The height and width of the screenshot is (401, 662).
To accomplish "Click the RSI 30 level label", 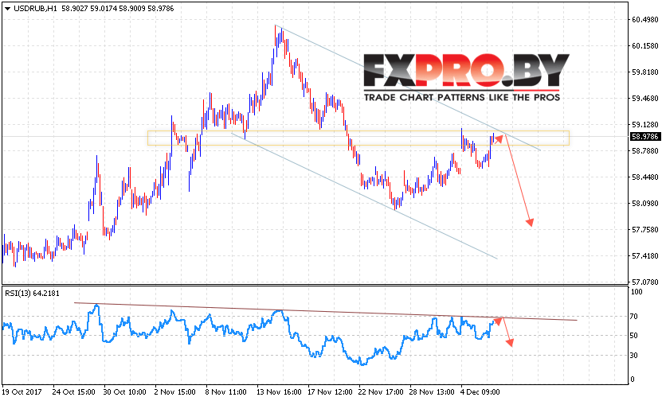I will 634,356.
